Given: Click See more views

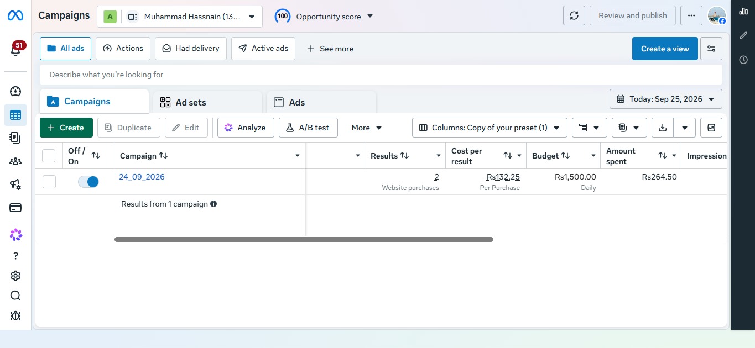Looking at the screenshot, I should pyautogui.click(x=330, y=49).
